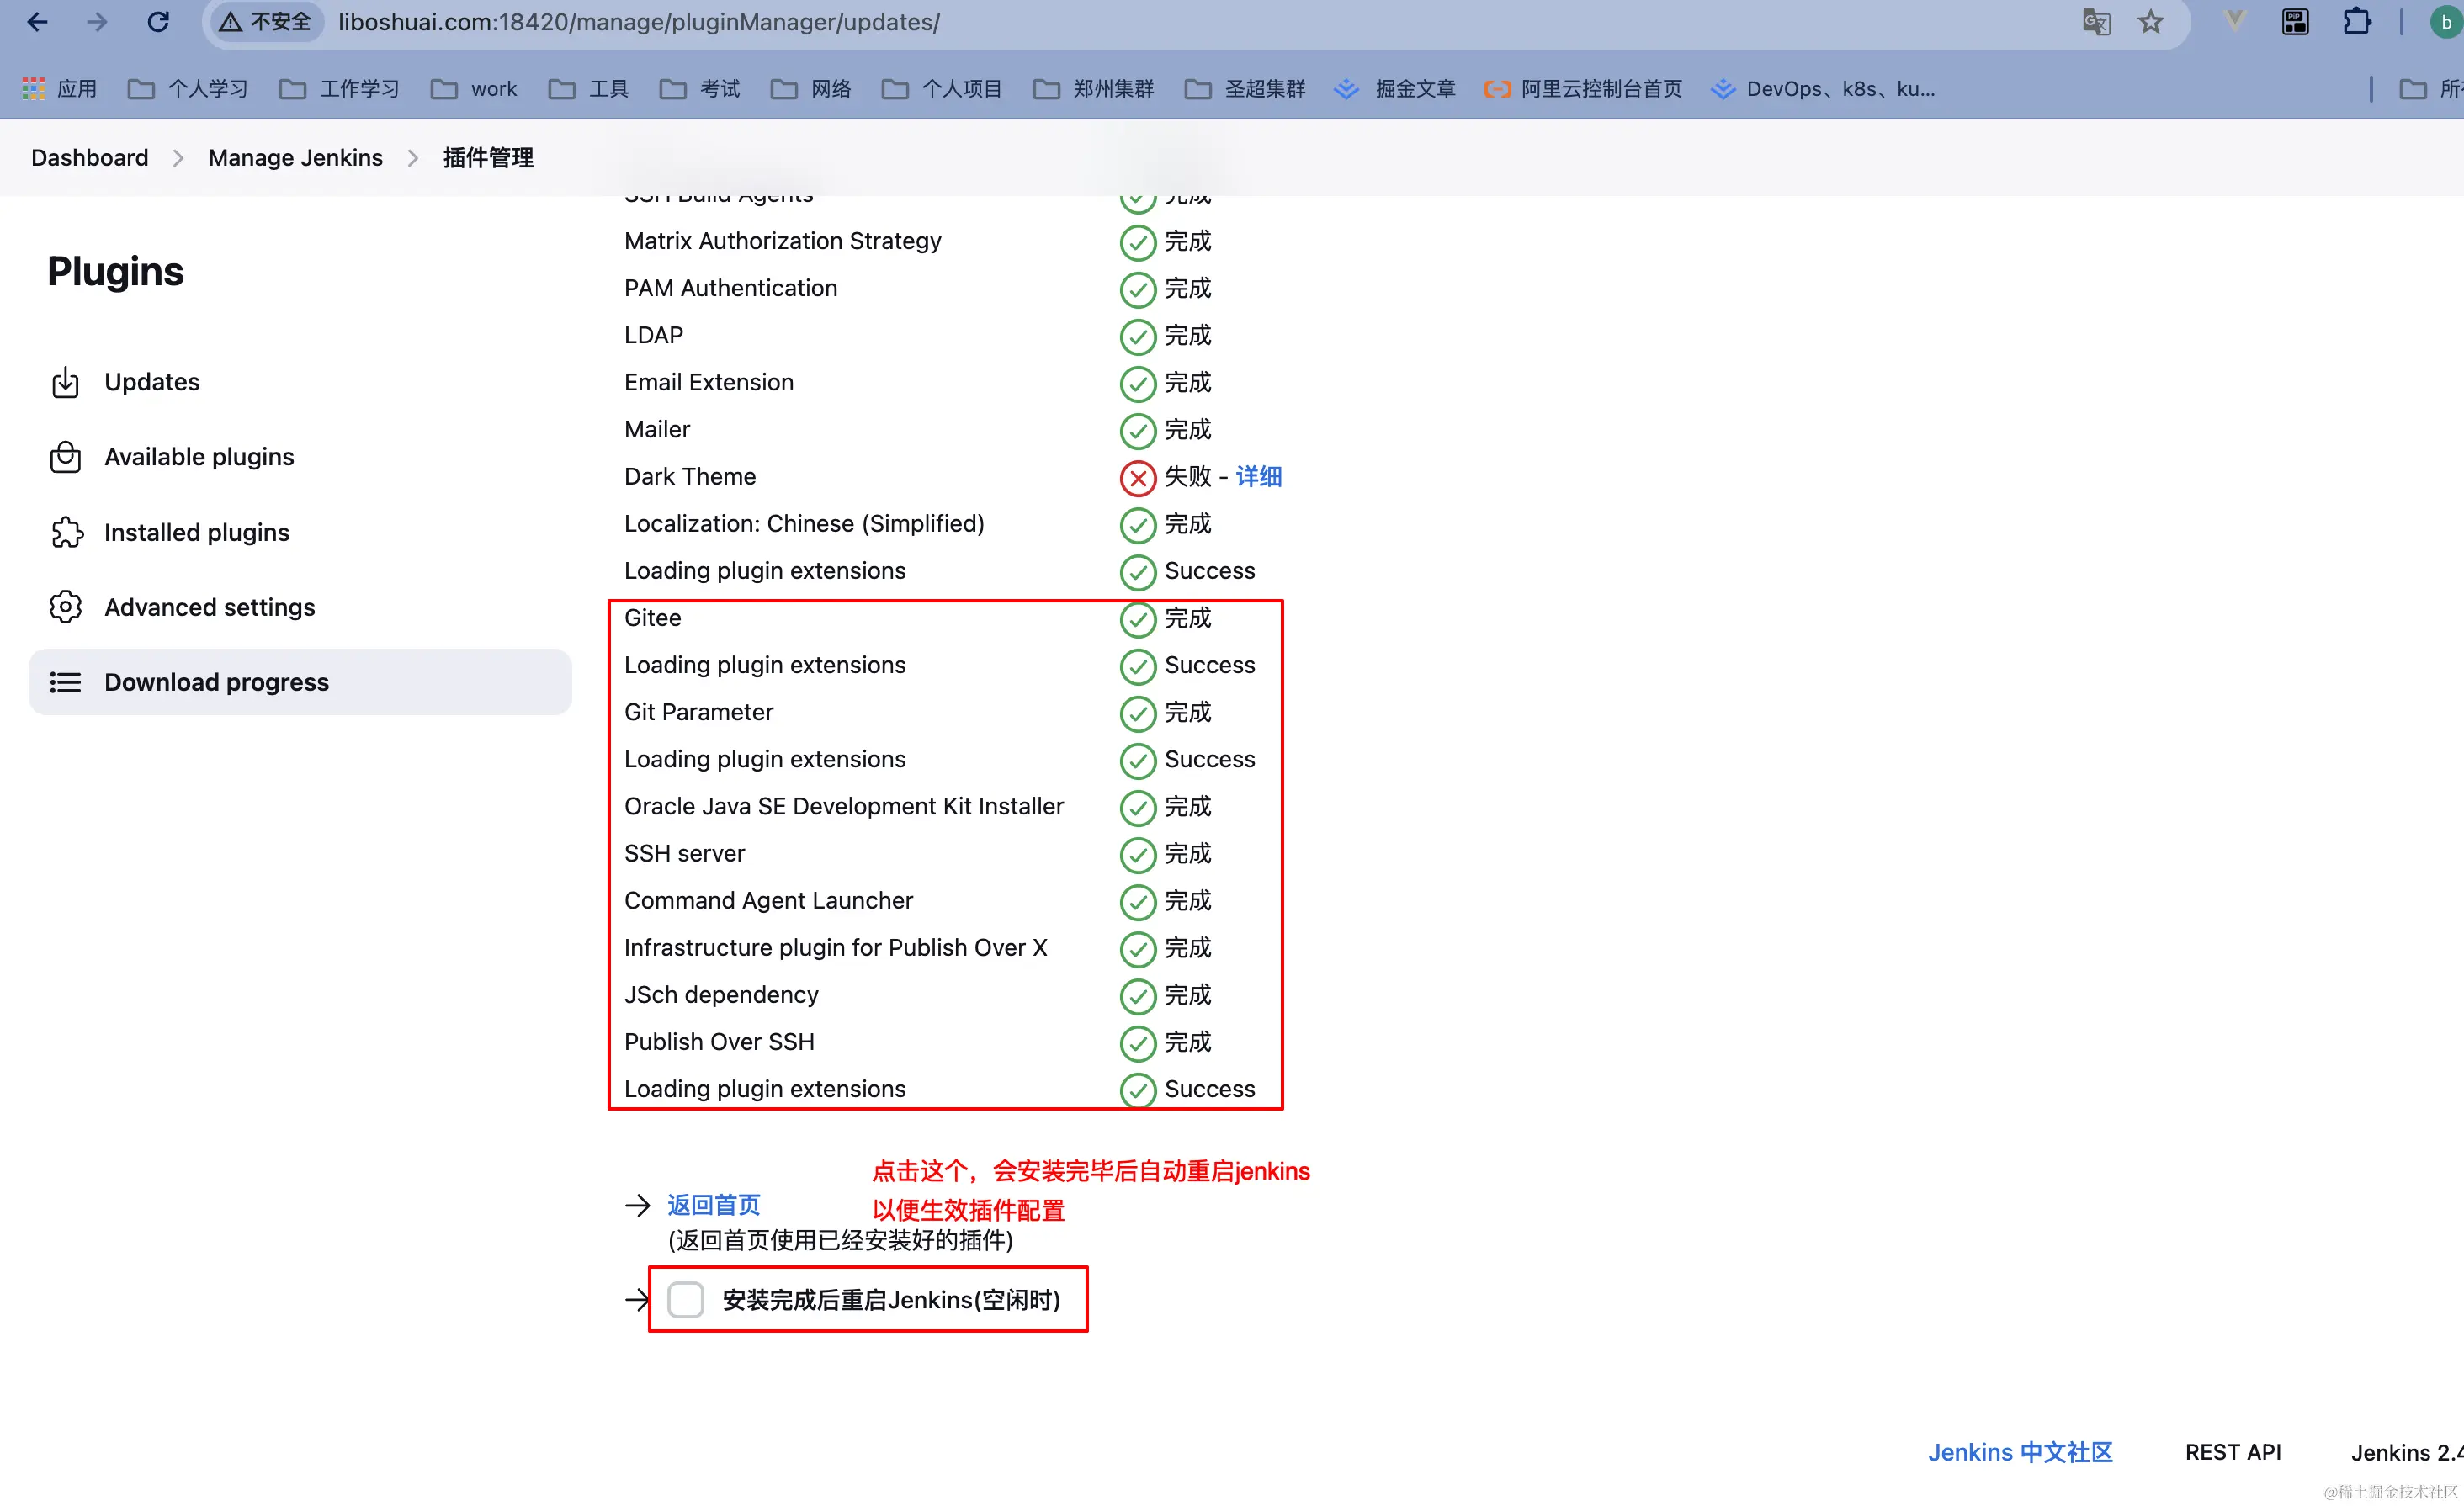Click the Advanced settings gear icon

click(65, 607)
